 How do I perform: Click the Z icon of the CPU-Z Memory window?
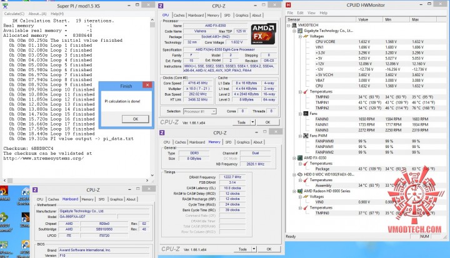[x=162, y=132]
